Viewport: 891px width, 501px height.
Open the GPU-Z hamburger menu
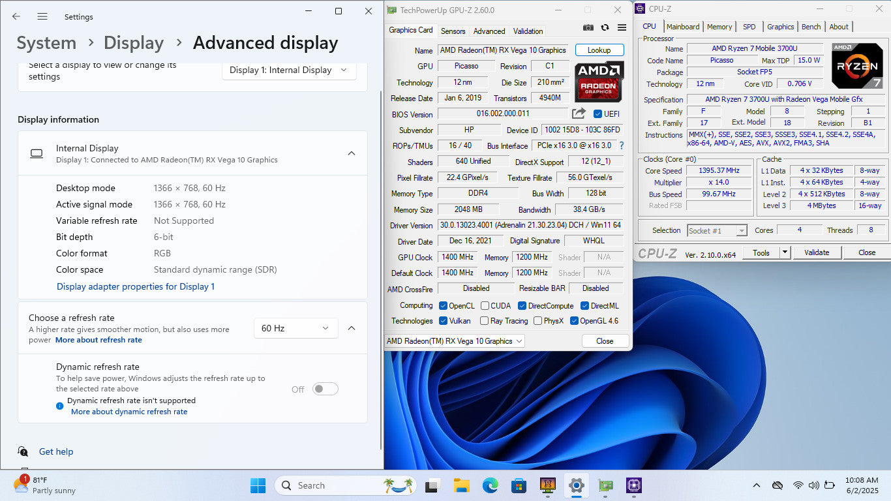pos(622,28)
